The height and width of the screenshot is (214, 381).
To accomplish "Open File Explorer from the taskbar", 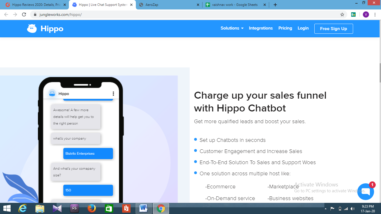I will [x=40, y=208].
